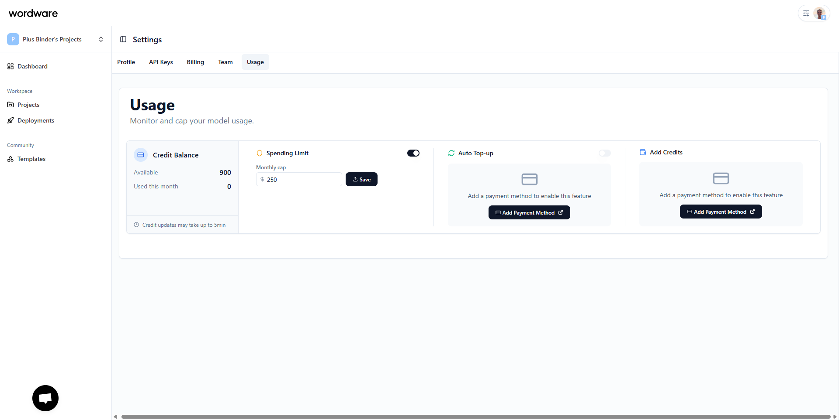Expand the Pius Binder's Projects workspace switcher
This screenshot has height=420, width=839.
pos(101,39)
